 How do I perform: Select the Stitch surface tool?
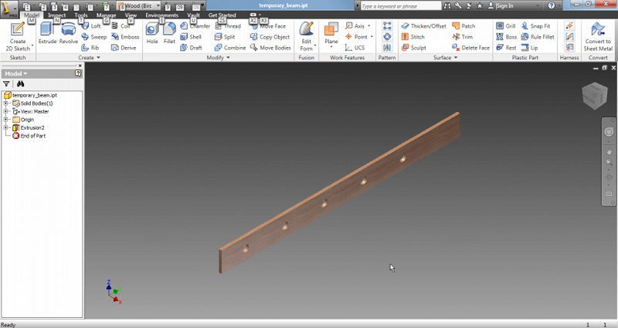click(413, 36)
